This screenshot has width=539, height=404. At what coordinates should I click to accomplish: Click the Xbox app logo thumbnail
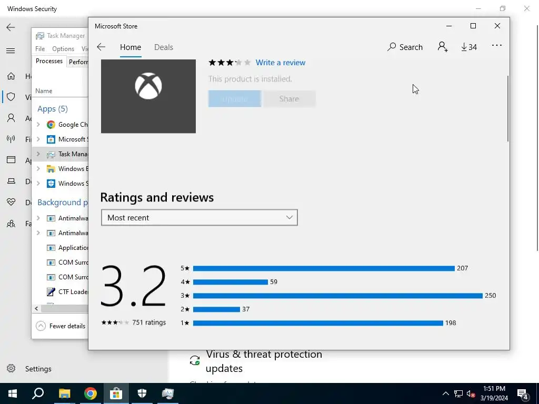[x=148, y=96]
